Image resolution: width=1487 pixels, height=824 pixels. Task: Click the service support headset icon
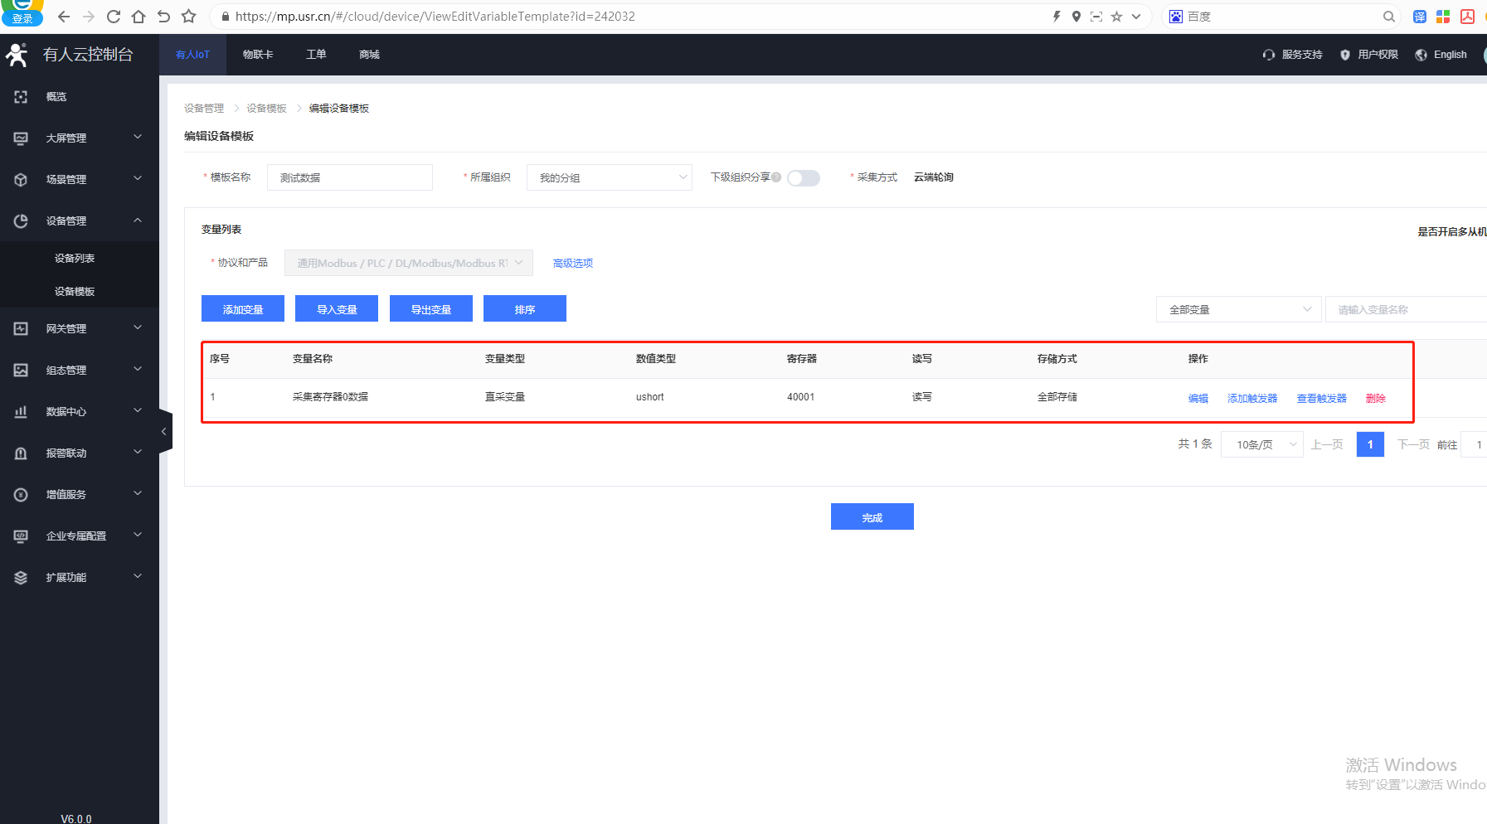[1268, 55]
